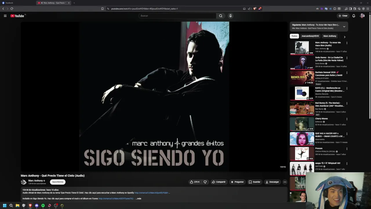This screenshot has width=371, height=209.
Task: Open options for Bachata Sensual 2026
Action: [347, 73]
